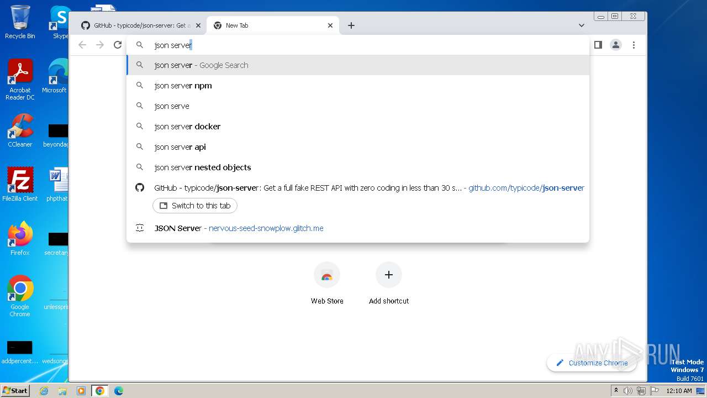Viewport: 707px width, 398px height.
Task: Open JSON Server nervous-seed-snowplow.glitch.me suggestion
Action: coord(358,228)
